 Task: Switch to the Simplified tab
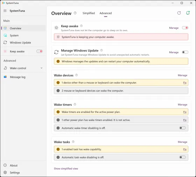(89, 13)
